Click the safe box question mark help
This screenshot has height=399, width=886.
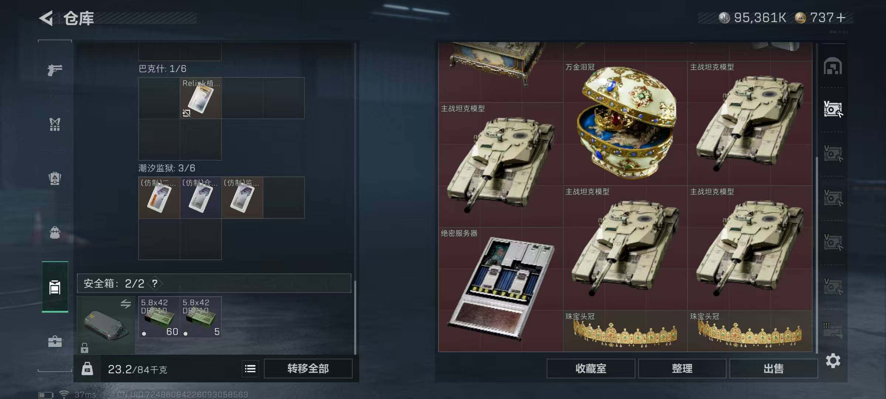pos(155,283)
